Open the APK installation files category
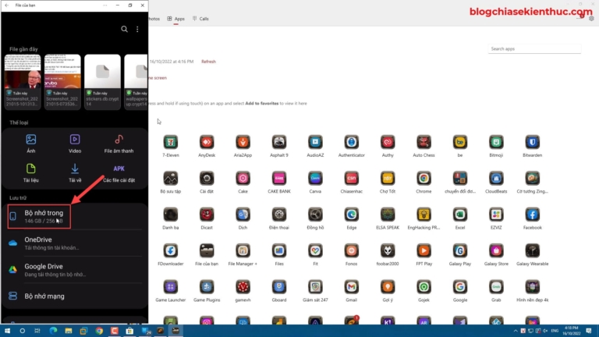Screen dimensions: 599x337 pyautogui.click(x=119, y=172)
